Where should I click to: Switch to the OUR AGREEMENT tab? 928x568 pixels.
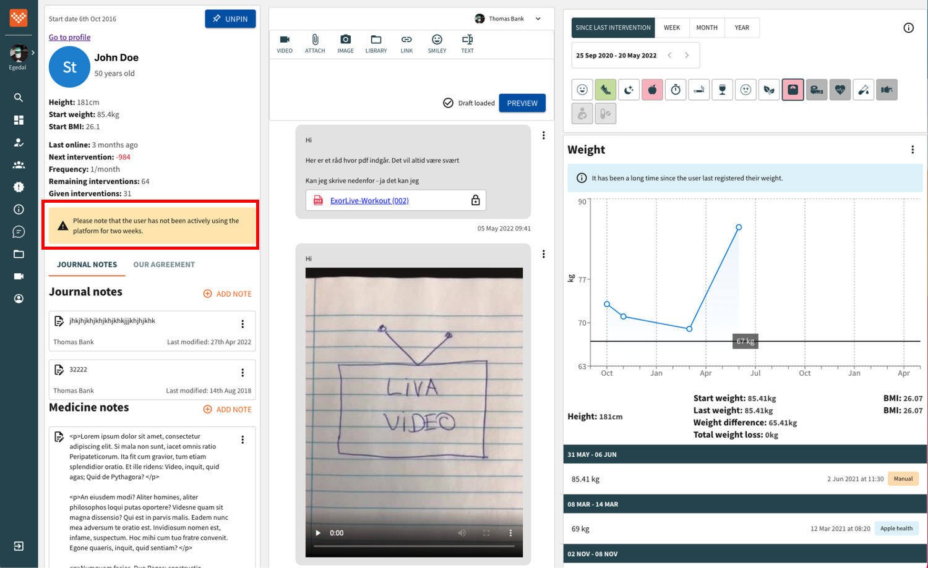(x=164, y=265)
